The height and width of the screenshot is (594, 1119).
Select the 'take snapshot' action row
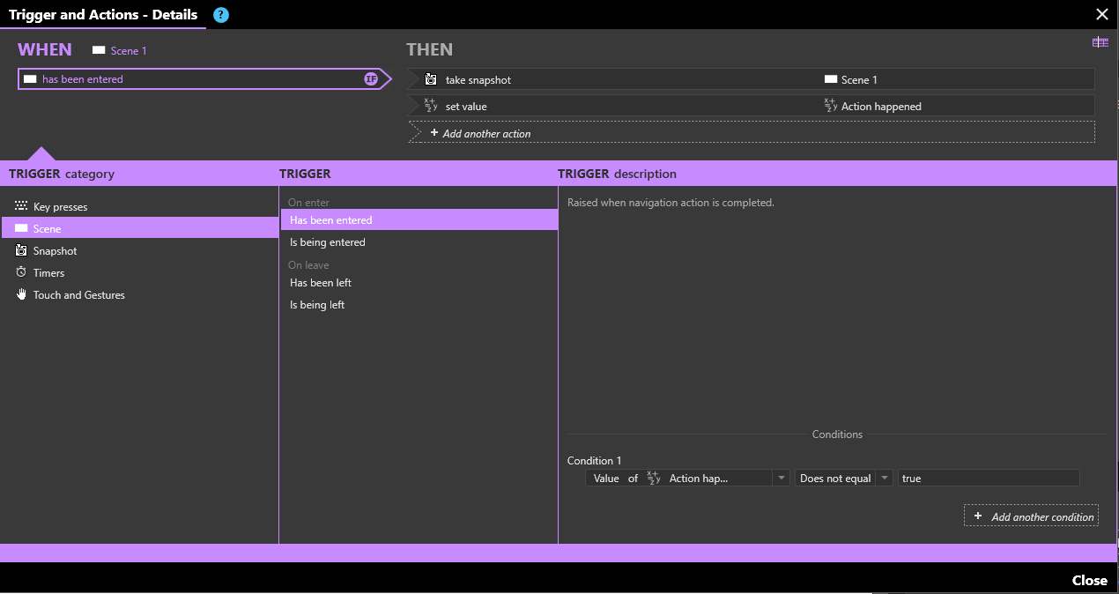pos(617,80)
